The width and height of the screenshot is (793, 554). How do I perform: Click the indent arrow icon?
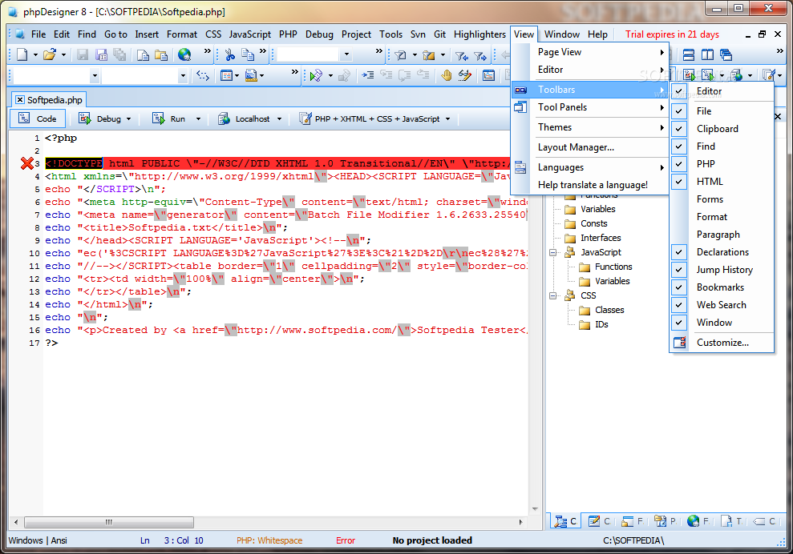[x=368, y=76]
